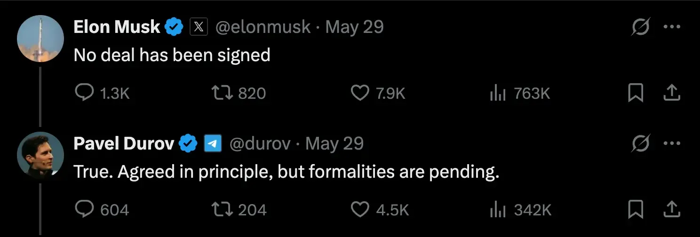Reply to Pavel Durov's tweet
Image resolution: width=700 pixels, height=237 pixels.
pyautogui.click(x=85, y=209)
